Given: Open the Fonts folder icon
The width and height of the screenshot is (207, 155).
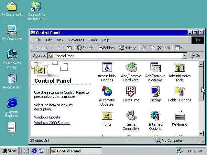Looking at the screenshot, I should (x=107, y=119).
